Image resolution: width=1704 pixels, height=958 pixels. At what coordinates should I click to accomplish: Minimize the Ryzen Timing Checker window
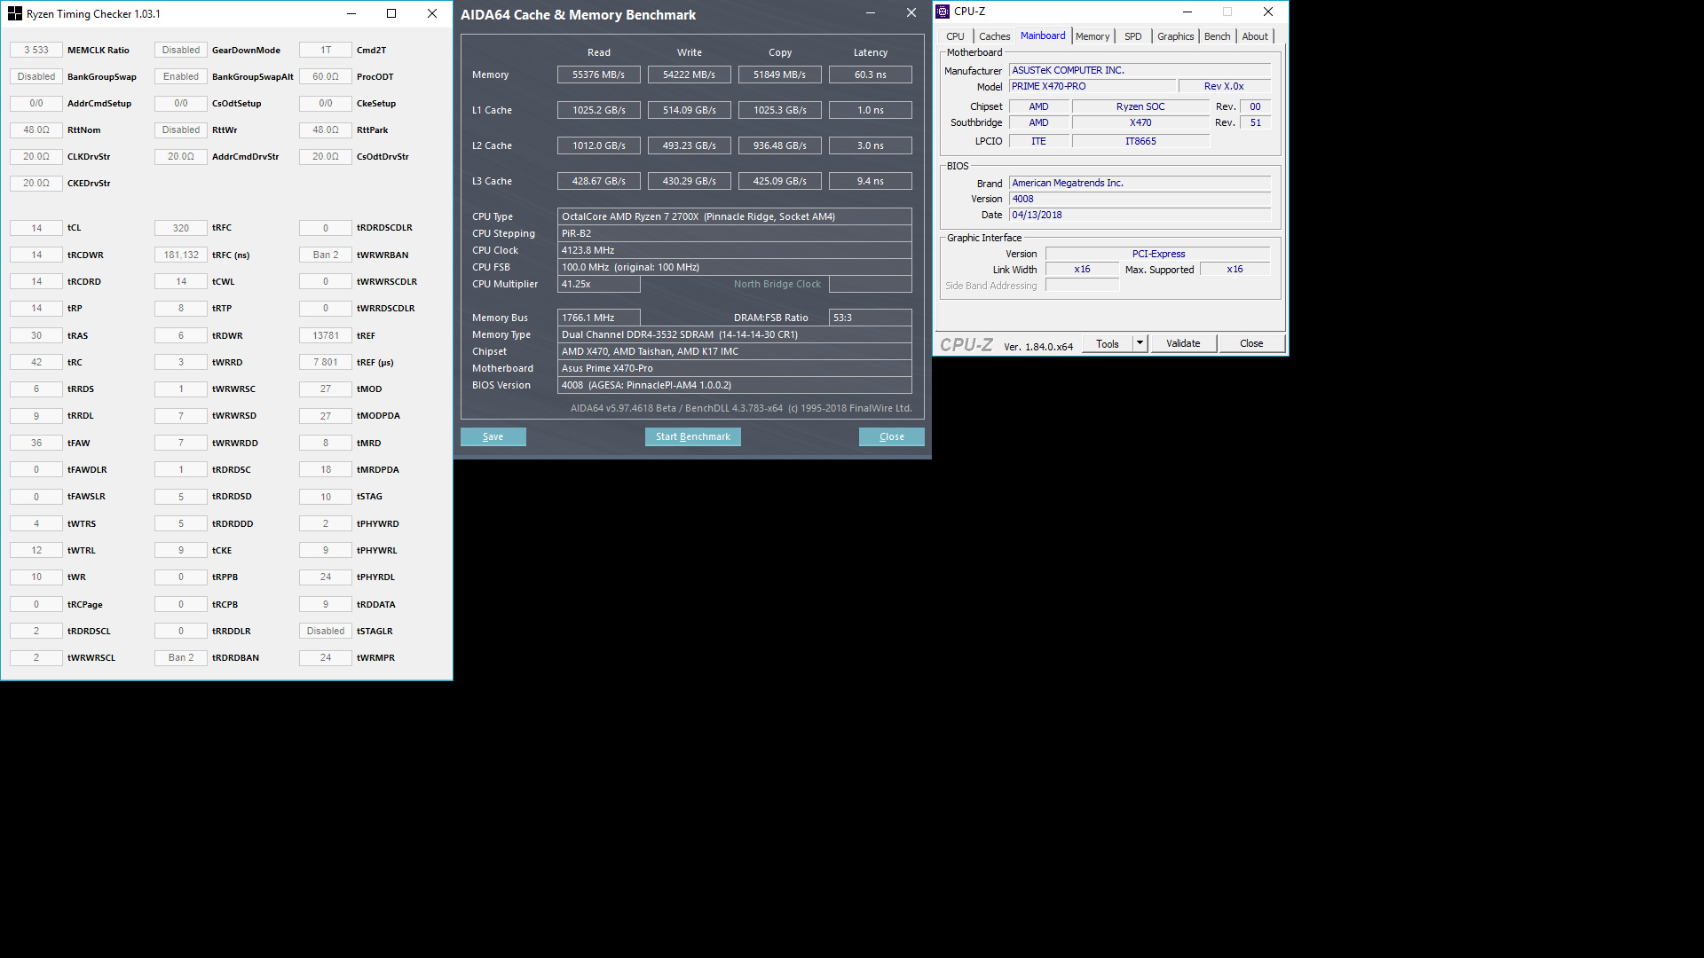click(x=351, y=14)
